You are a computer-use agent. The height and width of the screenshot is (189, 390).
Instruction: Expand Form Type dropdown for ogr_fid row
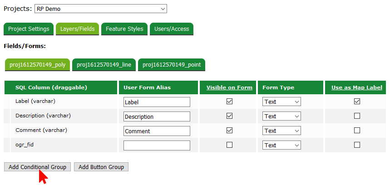pyautogui.click(x=281, y=145)
